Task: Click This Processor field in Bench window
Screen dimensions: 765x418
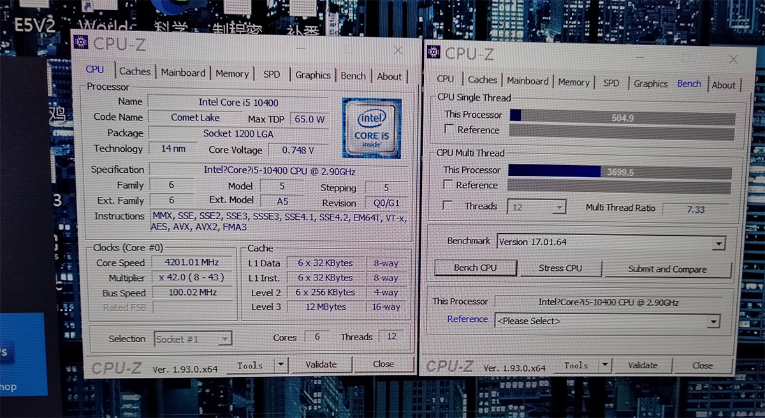Action: point(608,302)
